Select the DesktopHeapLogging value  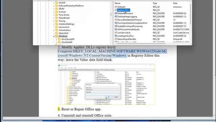(127, 17)
